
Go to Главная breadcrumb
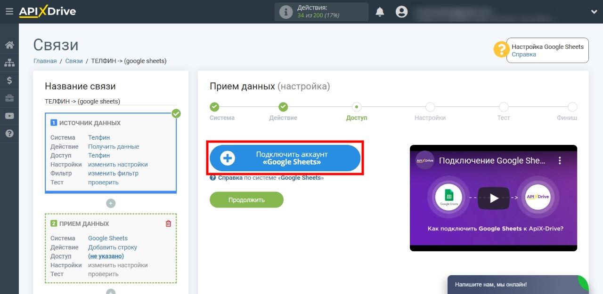click(x=45, y=61)
